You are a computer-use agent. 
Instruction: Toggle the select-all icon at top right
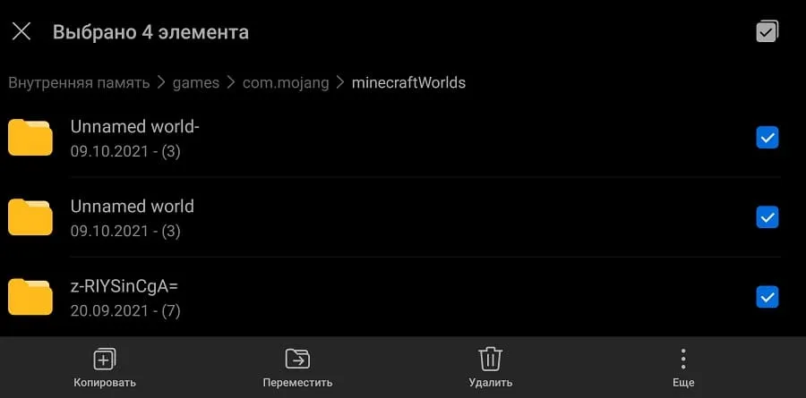(767, 31)
